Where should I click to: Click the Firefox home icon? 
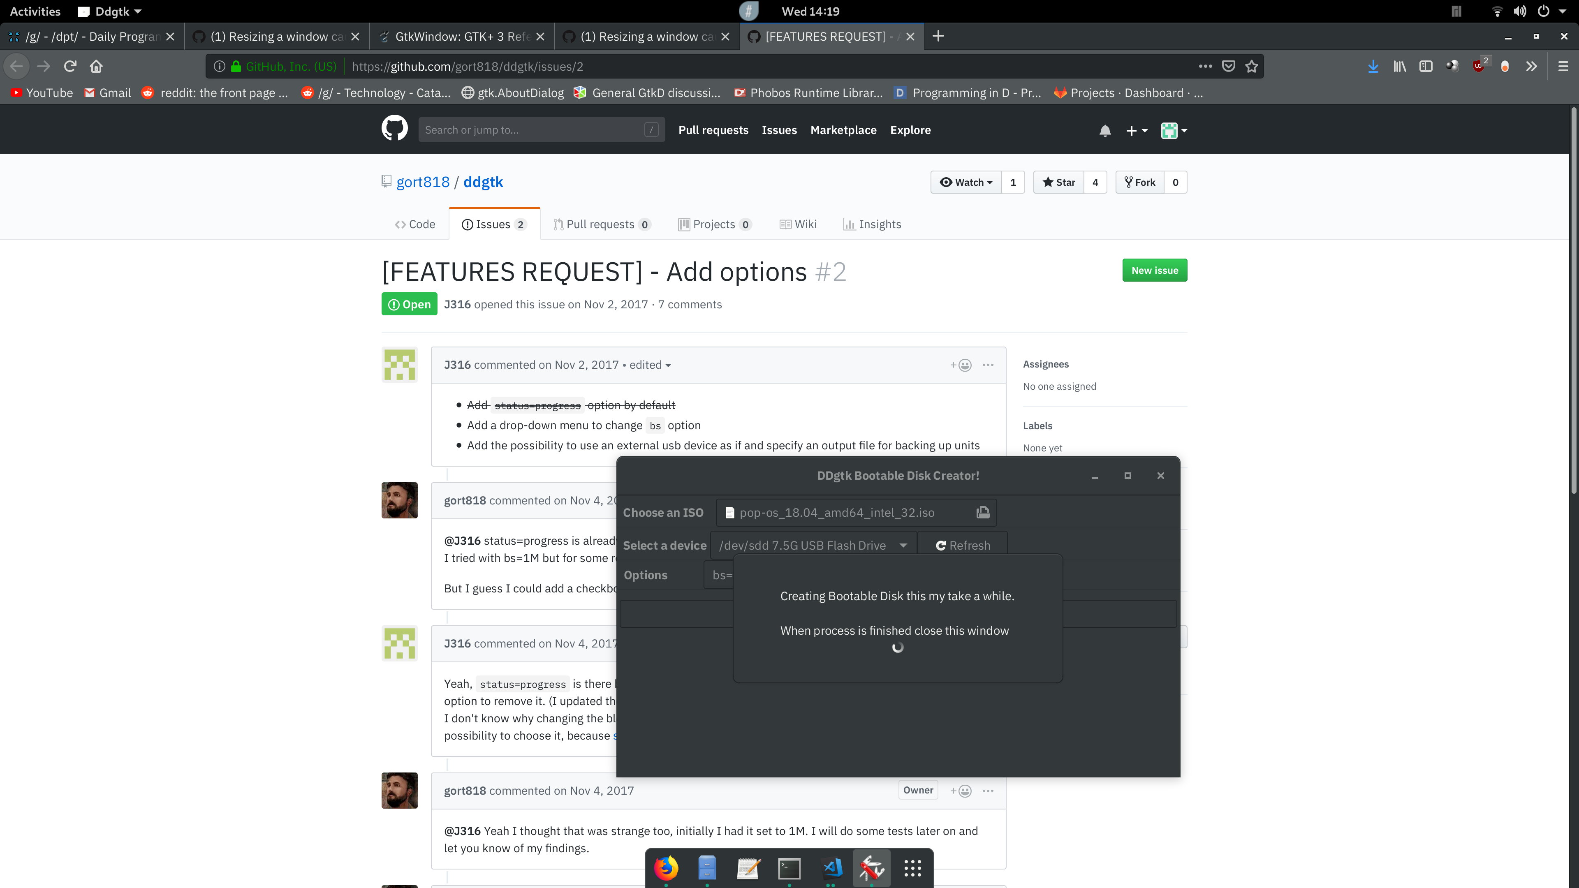[x=96, y=66]
